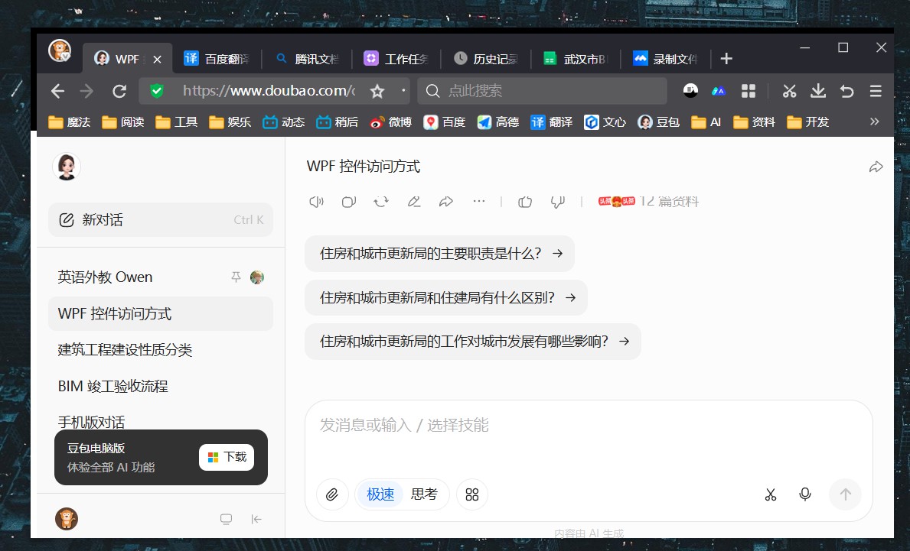910x551 pixels.
Task: Click the 下载 download button
Action: tap(227, 457)
